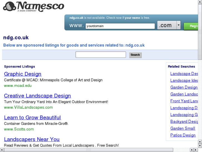Viewport: 202px width, 152px height.
Task: Click the horizontal scrollbar thumb
Action: point(89,150)
